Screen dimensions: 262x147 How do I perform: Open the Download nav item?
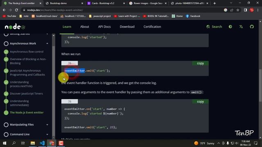click(127, 27)
